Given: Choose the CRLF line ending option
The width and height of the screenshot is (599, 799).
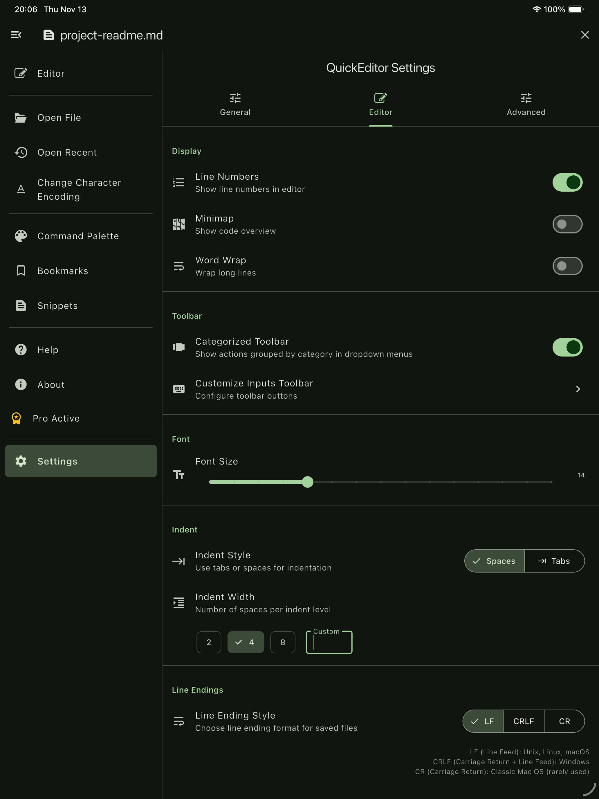Looking at the screenshot, I should tap(523, 721).
